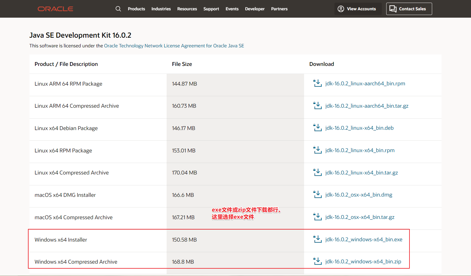Select Windows x64 Installer text
The image size is (471, 276).
[61, 240]
